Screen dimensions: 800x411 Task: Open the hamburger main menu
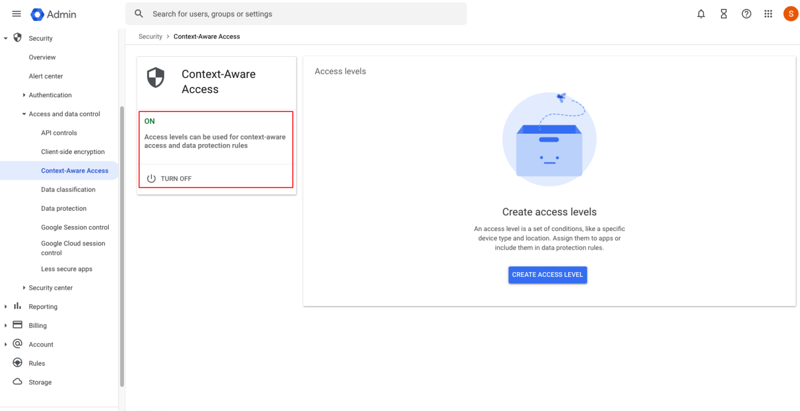(17, 14)
